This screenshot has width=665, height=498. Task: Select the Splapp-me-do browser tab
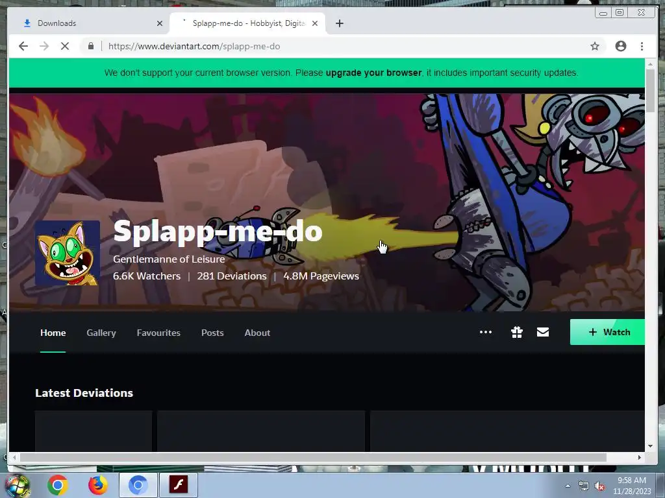247,23
